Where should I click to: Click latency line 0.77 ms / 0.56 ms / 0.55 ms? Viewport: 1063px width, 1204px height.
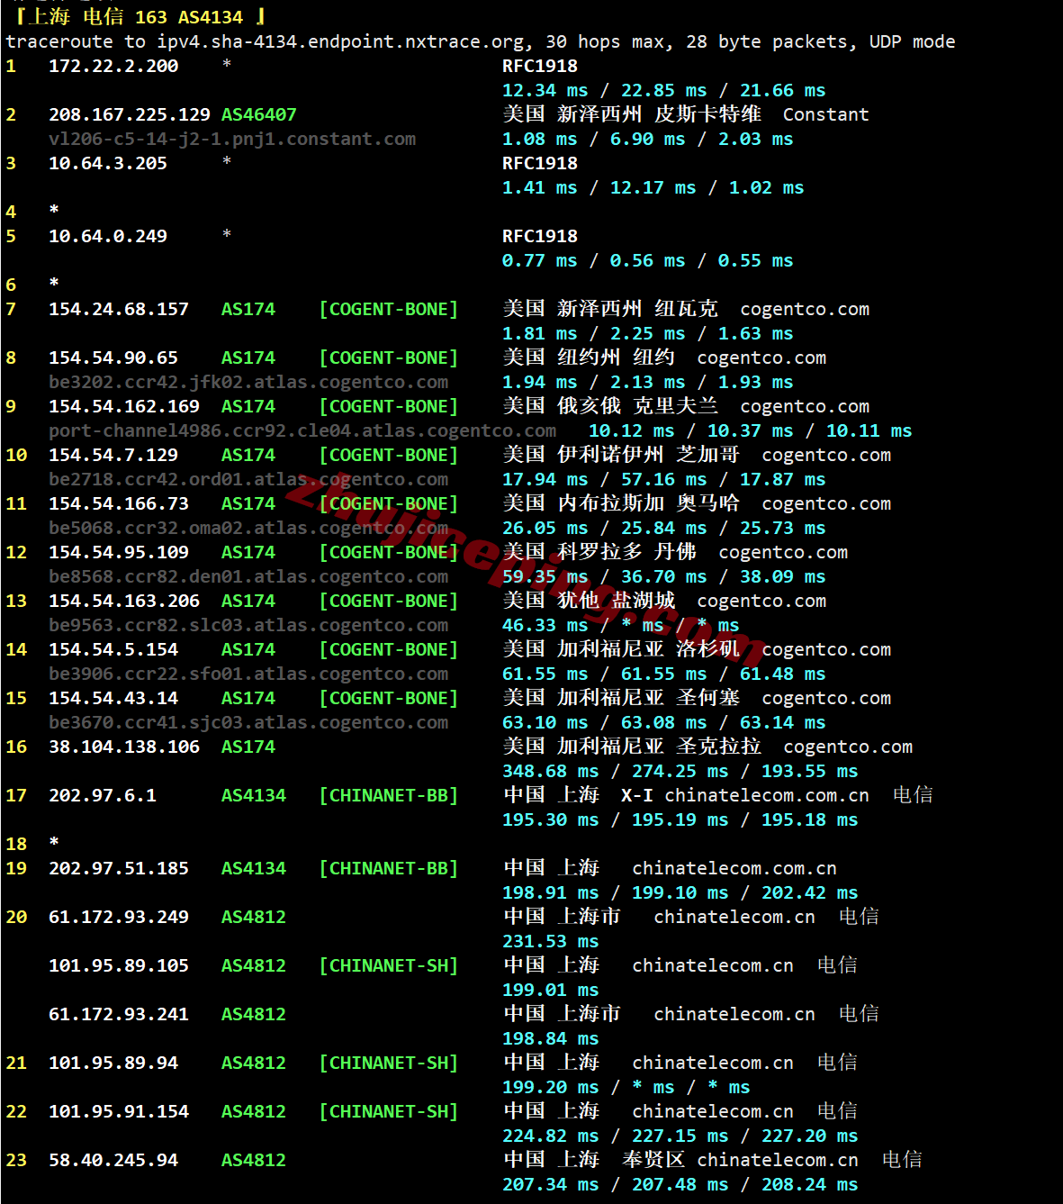[648, 260]
